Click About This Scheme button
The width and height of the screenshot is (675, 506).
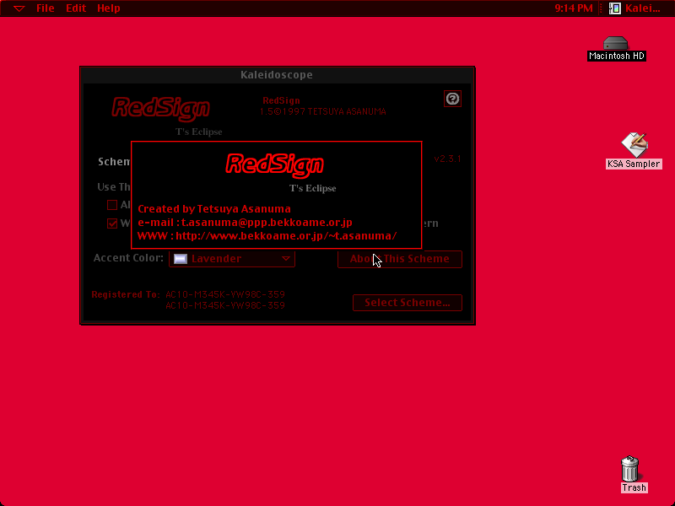(399, 259)
